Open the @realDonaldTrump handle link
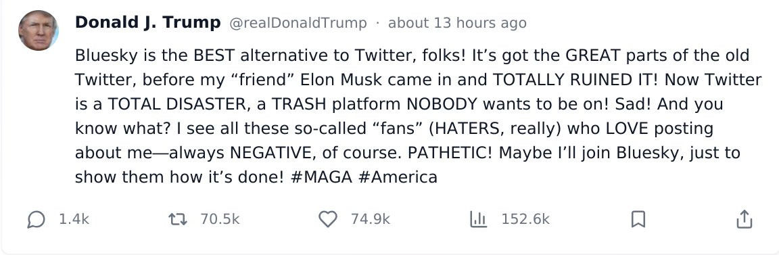Viewport: 779px width, 255px height. point(298,24)
